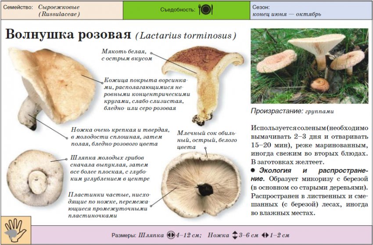The image size is (373, 245).
Task: Click the Latin name Lactarius torminosus
Action: tap(186, 36)
